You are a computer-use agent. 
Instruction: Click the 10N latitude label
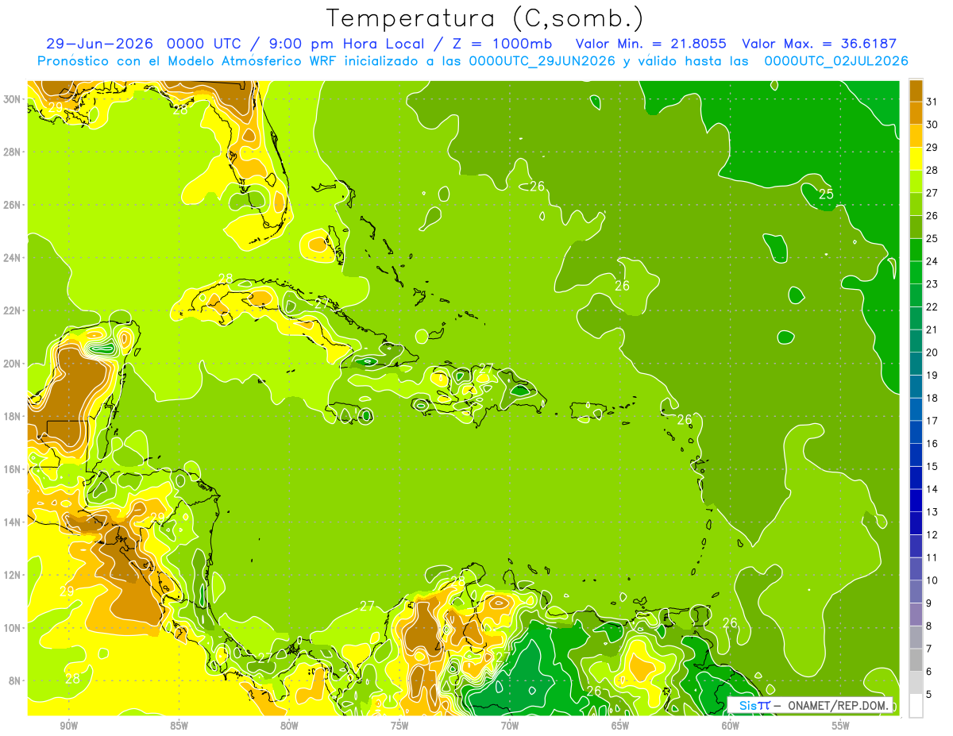tap(14, 628)
